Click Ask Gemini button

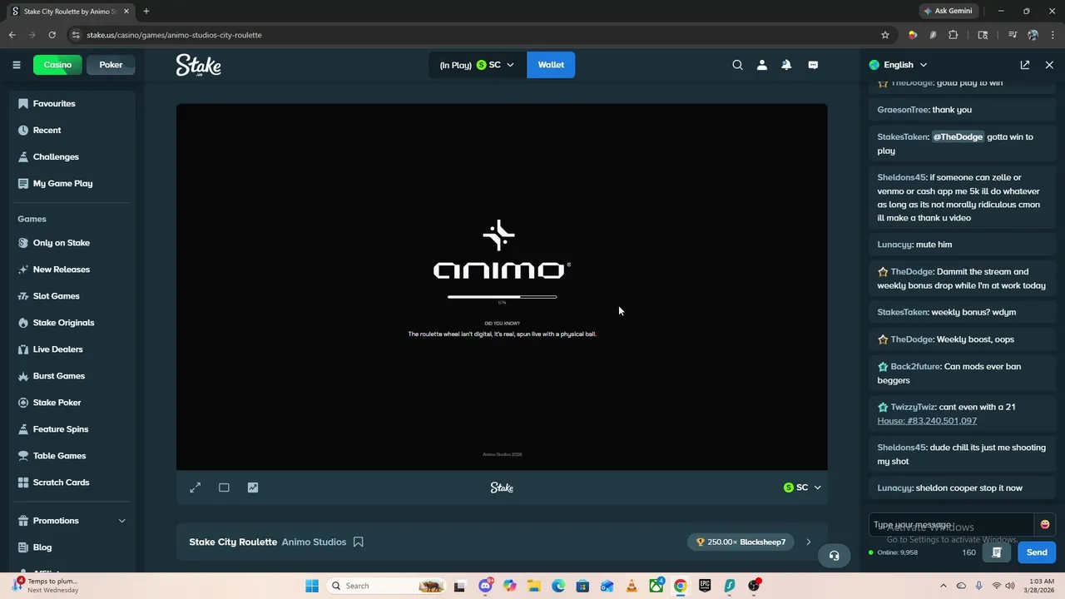[x=948, y=12]
